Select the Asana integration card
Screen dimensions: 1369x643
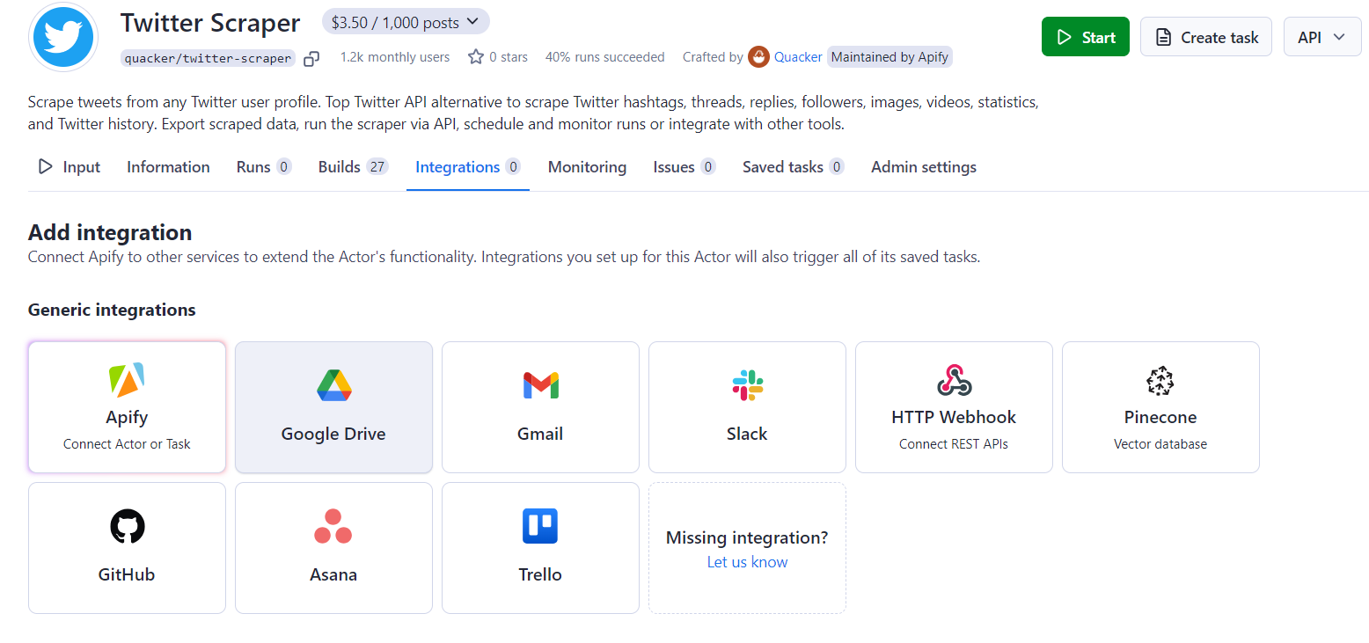pos(333,548)
